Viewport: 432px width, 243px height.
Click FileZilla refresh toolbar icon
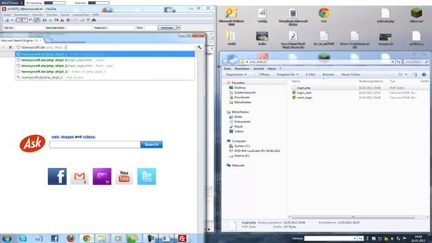pyautogui.click(x=45, y=20)
